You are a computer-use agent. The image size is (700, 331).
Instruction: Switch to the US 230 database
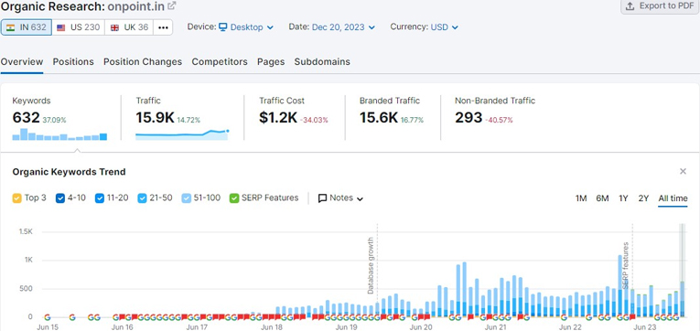78,27
